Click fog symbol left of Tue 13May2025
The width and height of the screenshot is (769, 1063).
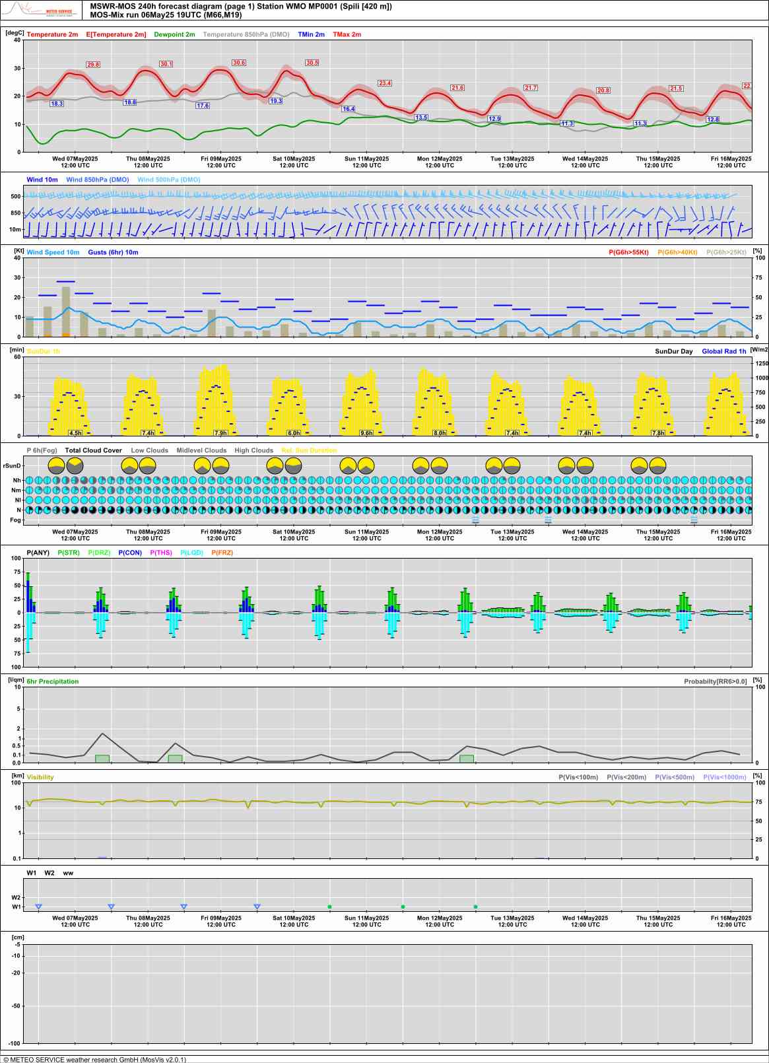pos(475,520)
